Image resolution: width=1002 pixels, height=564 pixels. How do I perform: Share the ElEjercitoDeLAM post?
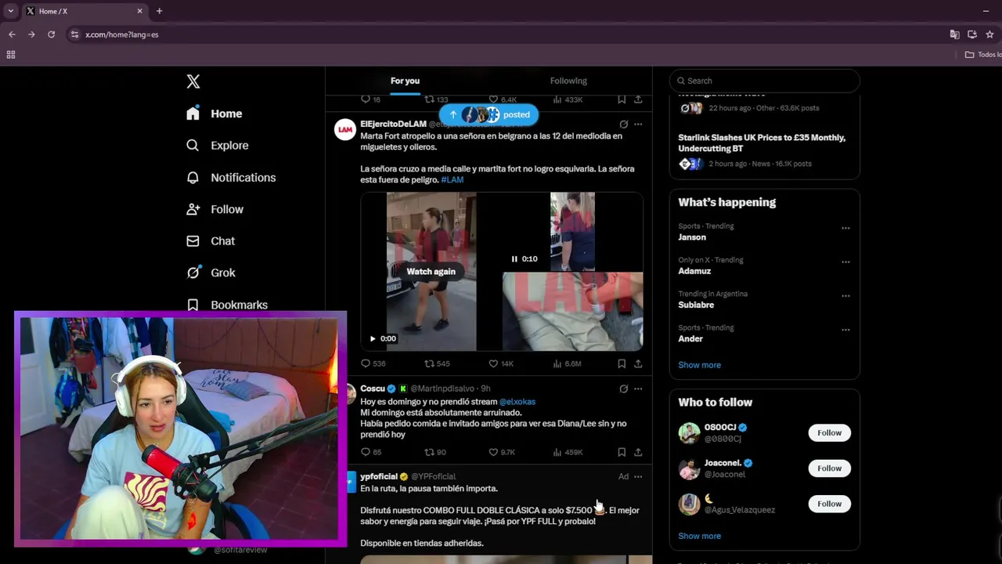tap(638, 363)
